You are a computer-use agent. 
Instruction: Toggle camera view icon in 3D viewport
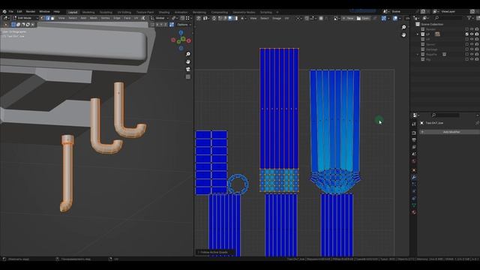click(188, 69)
